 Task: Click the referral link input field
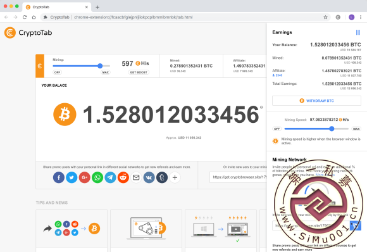pyautogui.click(x=238, y=177)
